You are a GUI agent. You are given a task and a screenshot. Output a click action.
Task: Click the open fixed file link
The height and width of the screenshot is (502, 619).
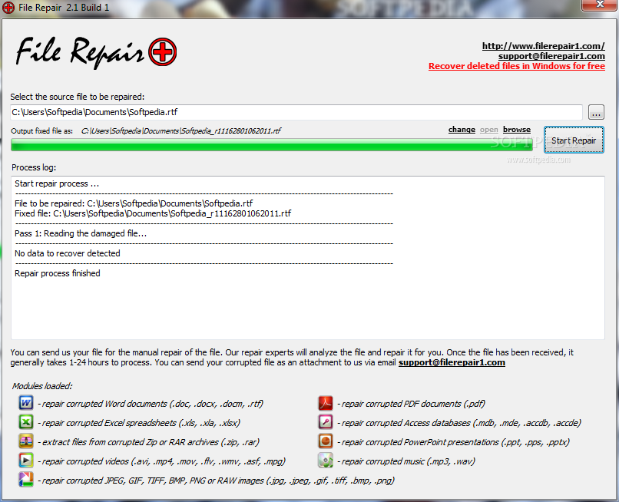488,130
